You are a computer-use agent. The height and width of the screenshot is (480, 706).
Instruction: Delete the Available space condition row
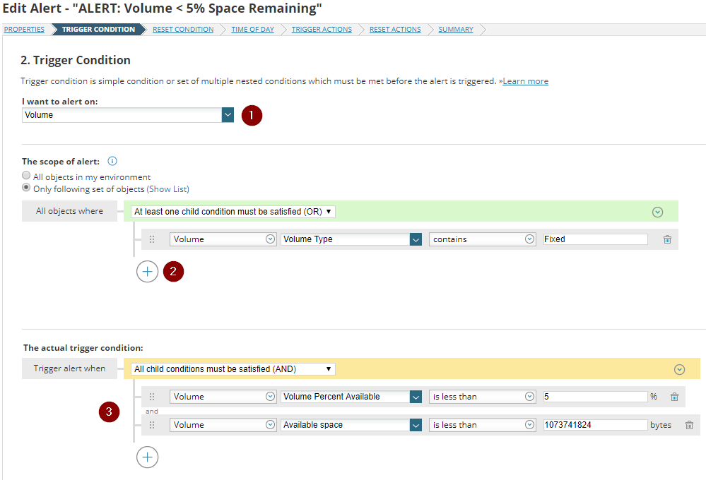coord(689,425)
